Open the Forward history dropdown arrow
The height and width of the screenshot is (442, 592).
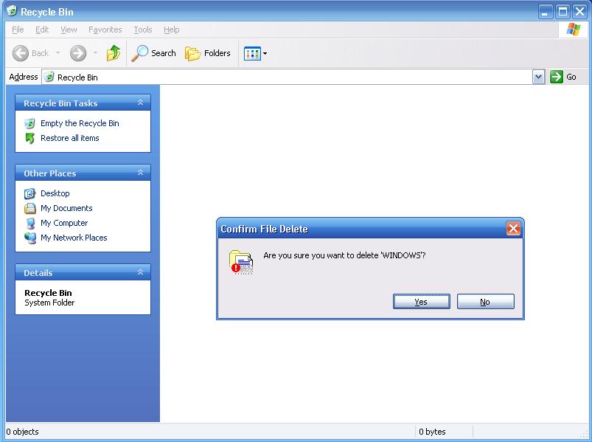(95, 53)
